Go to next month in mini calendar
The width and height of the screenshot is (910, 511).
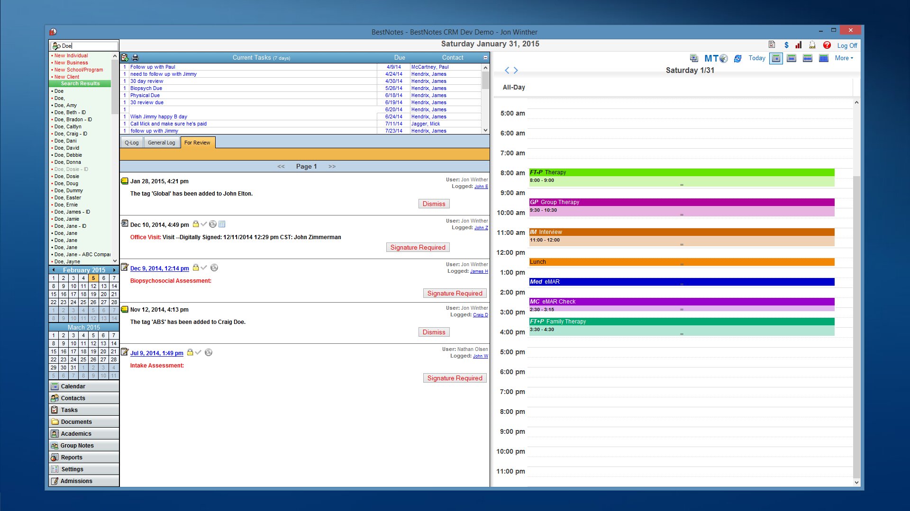pos(114,270)
